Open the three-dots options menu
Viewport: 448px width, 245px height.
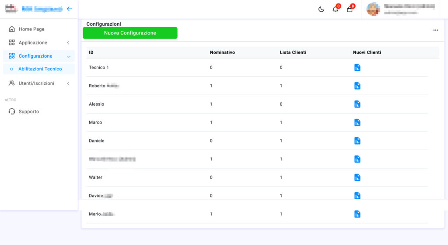(435, 30)
